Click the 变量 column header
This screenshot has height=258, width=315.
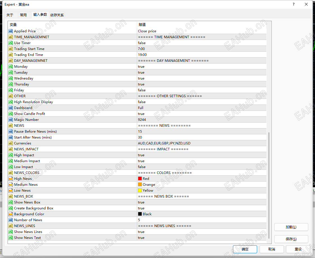click(x=72, y=25)
